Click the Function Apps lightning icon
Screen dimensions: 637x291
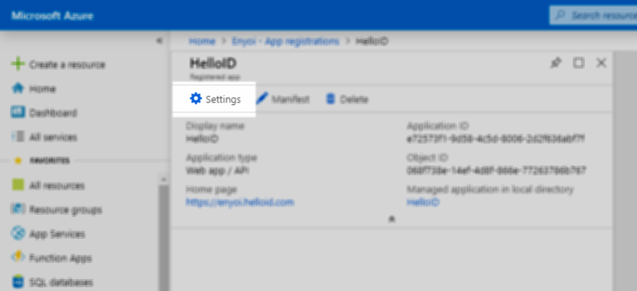tap(18, 257)
